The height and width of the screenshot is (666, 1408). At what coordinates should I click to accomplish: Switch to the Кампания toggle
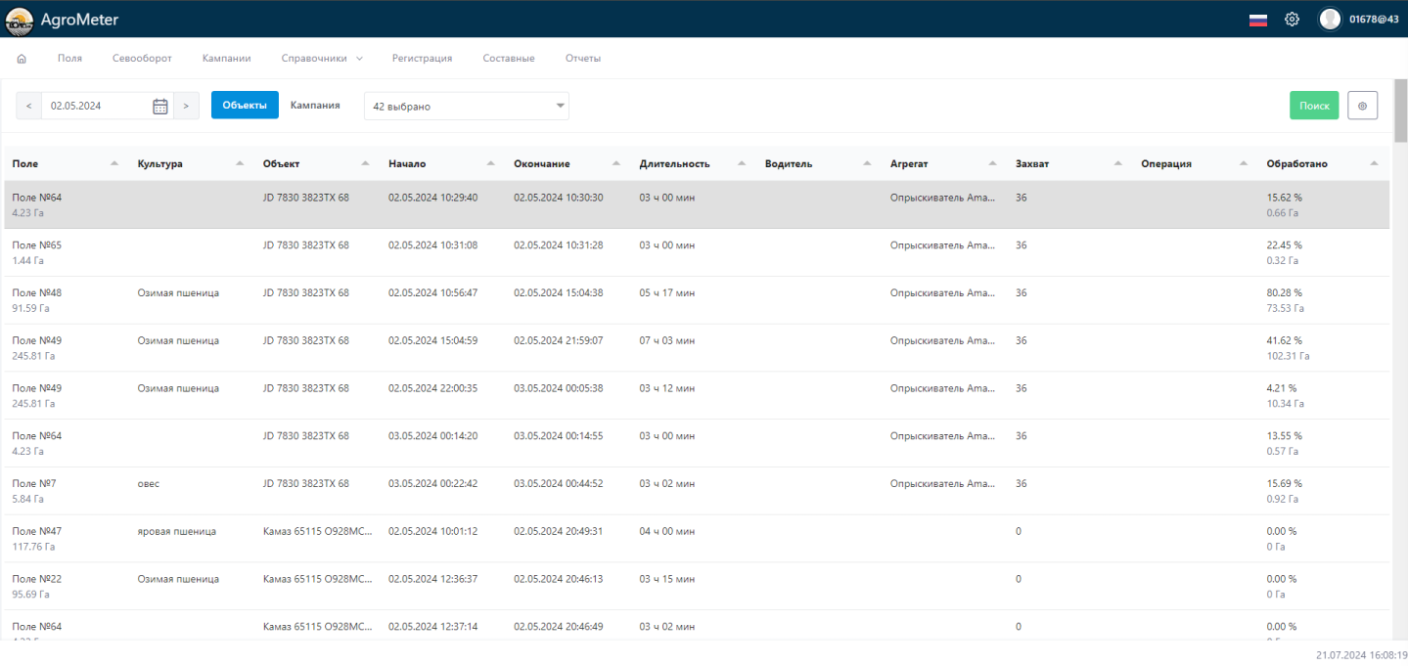click(315, 105)
